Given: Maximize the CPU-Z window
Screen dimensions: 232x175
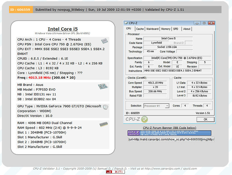Looking at the screenshot, I should [204, 23].
